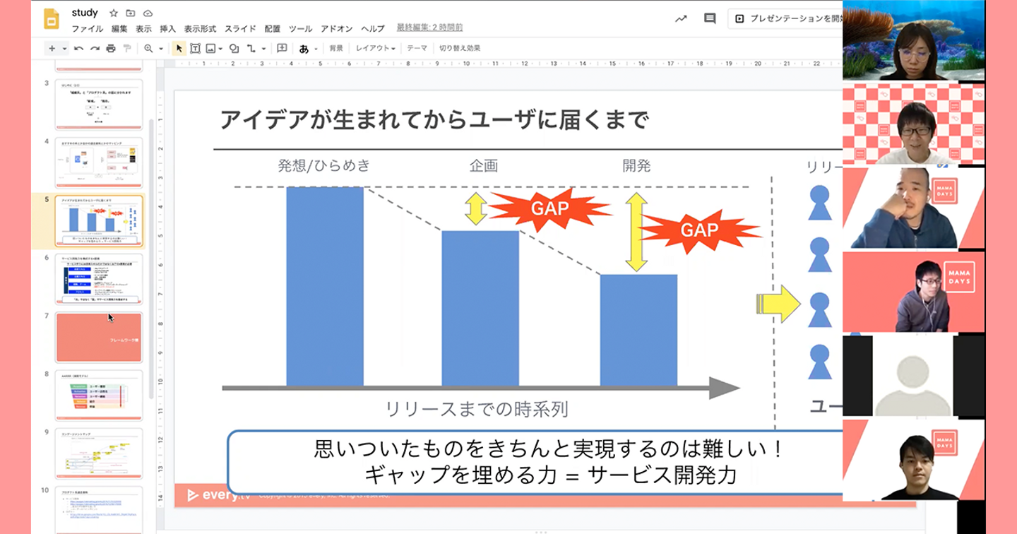The height and width of the screenshot is (534, 1017).
Task: Open the Google Slides home icon
Action: coord(52,19)
